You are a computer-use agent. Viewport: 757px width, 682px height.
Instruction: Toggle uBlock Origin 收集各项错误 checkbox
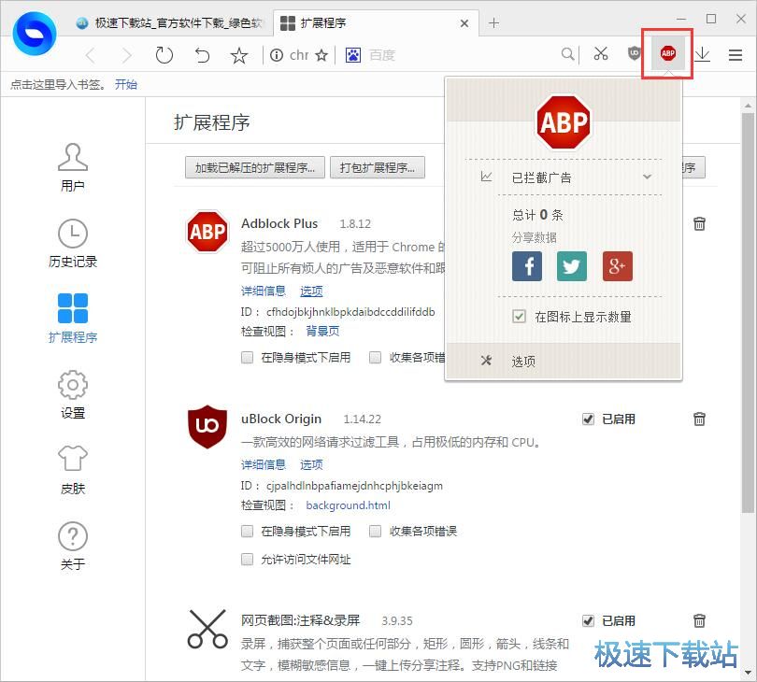[375, 532]
